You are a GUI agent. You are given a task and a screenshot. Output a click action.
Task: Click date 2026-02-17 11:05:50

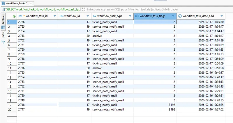(x=201, y=22)
